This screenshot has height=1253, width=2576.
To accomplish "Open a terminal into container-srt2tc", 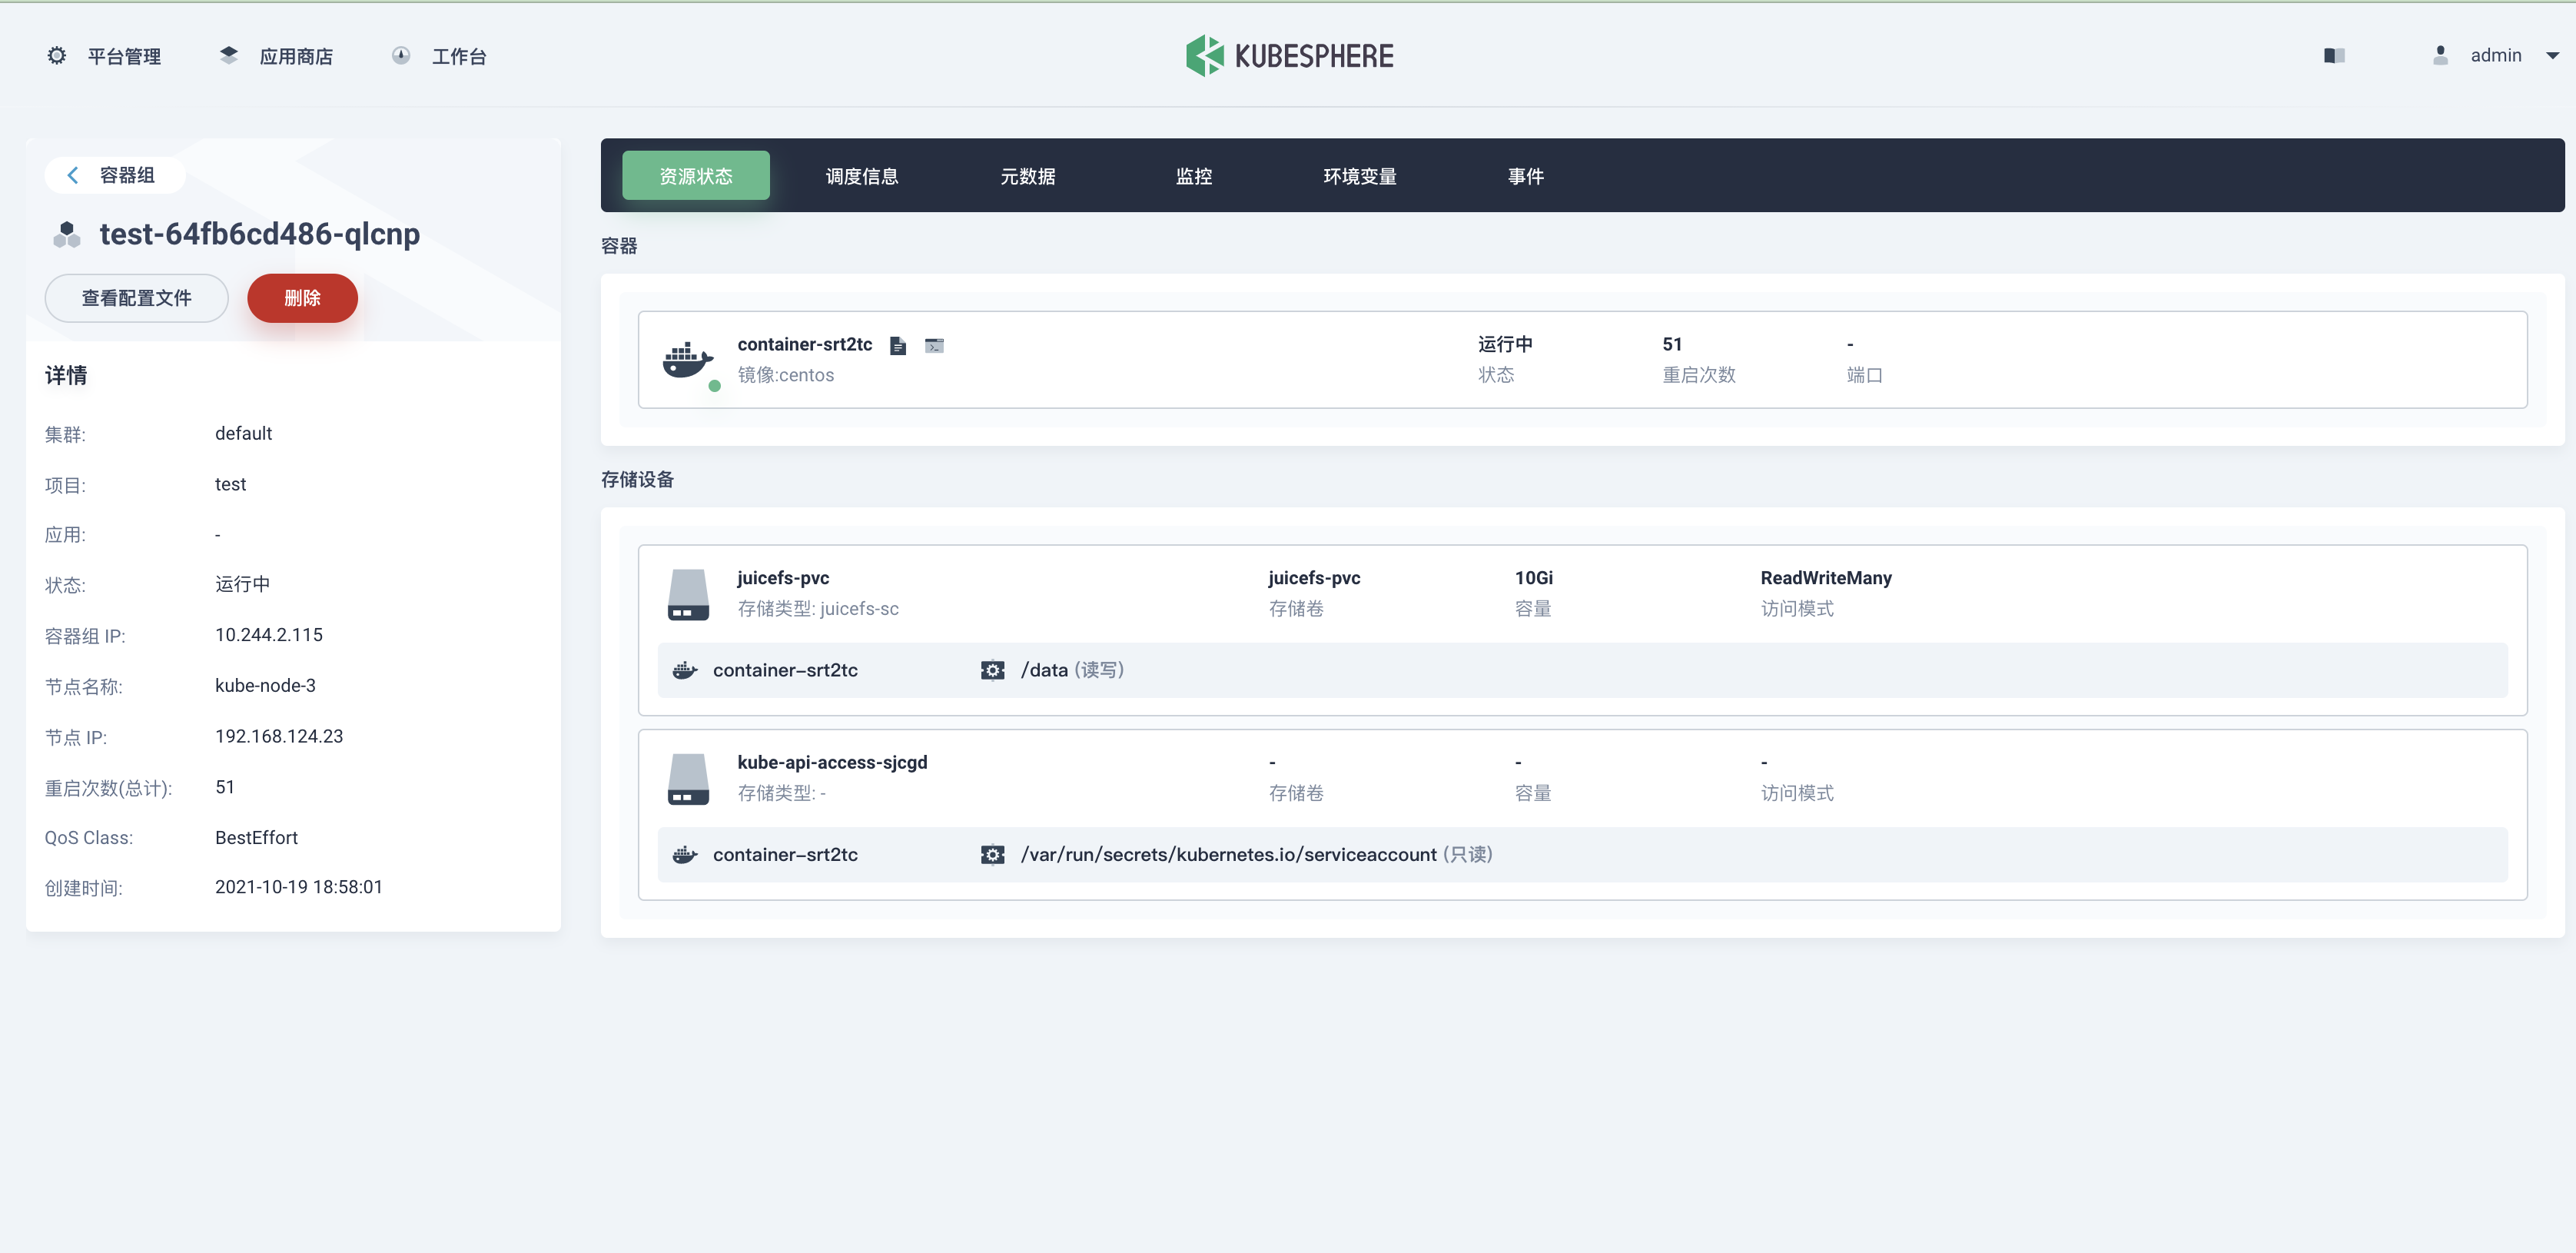I will [x=935, y=345].
